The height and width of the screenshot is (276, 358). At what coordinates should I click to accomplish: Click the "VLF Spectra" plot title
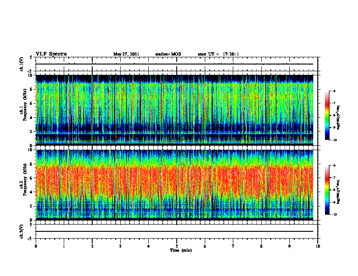click(51, 54)
